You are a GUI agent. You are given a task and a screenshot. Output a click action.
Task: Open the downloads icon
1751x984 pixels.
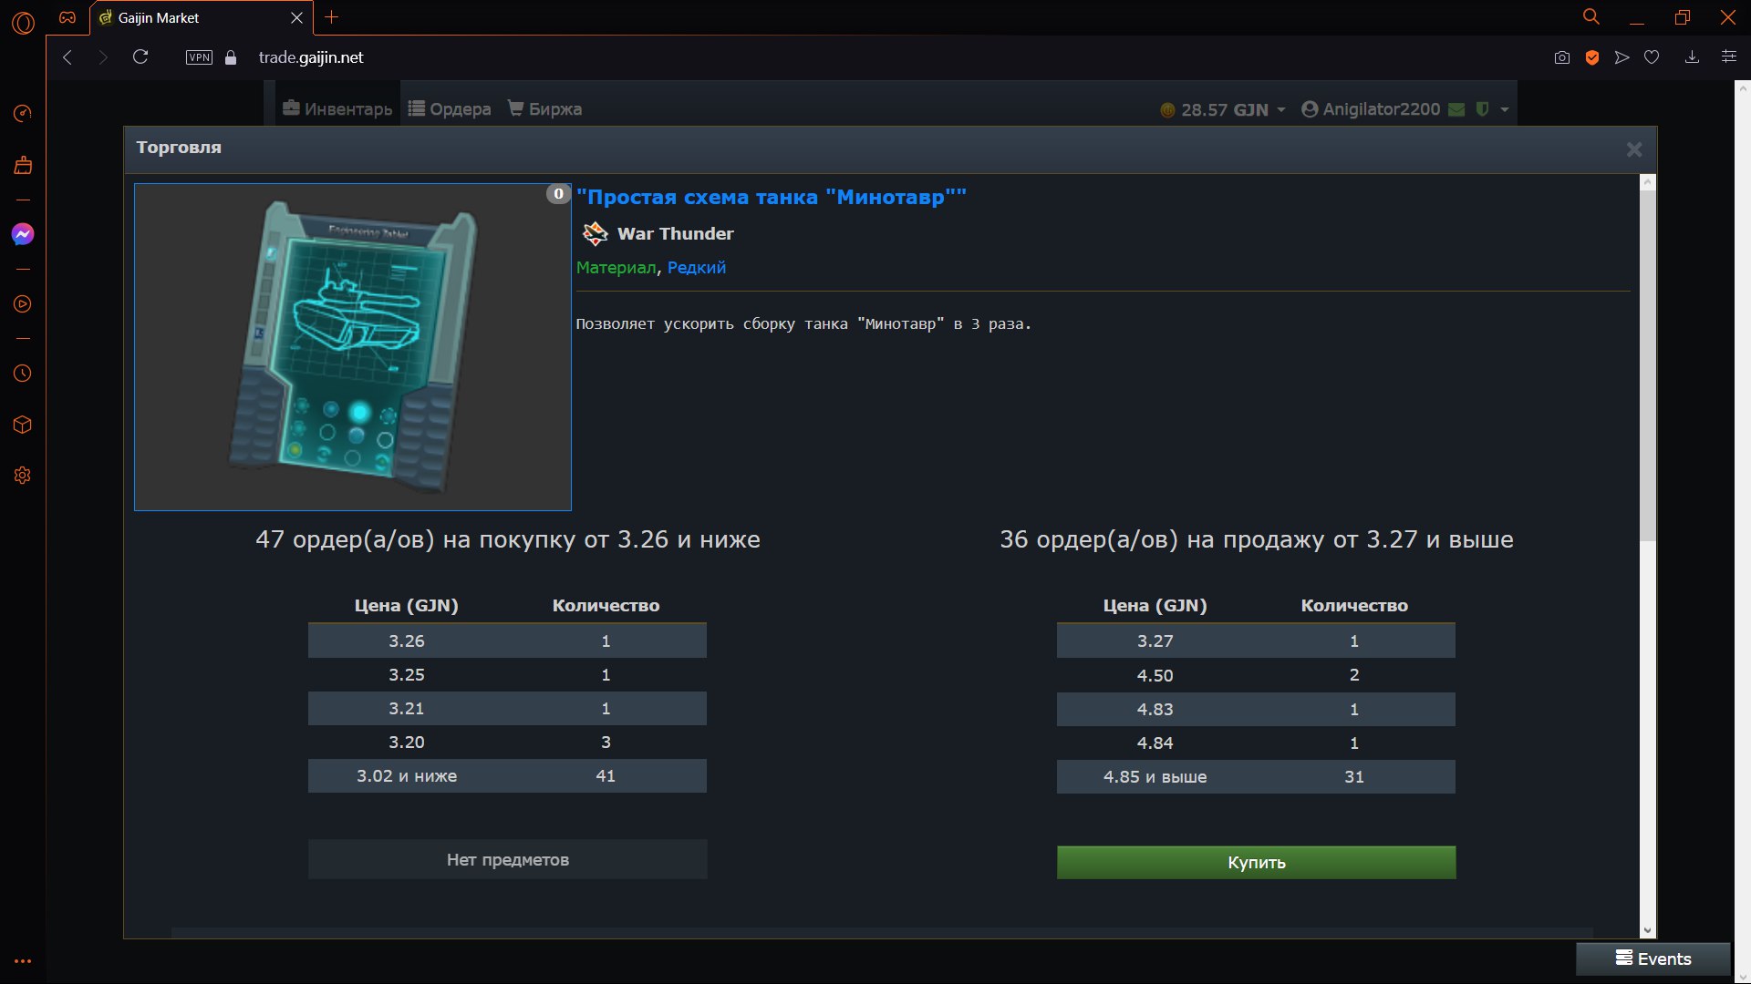point(1692,57)
